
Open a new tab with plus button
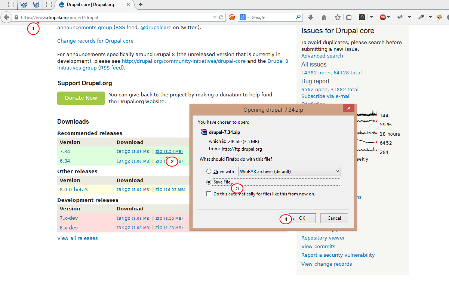141,4
